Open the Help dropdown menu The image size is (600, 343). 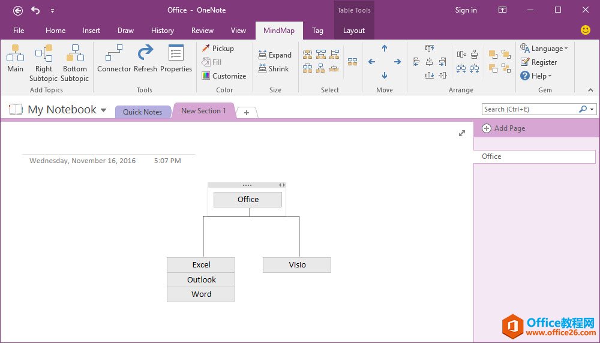[536, 76]
